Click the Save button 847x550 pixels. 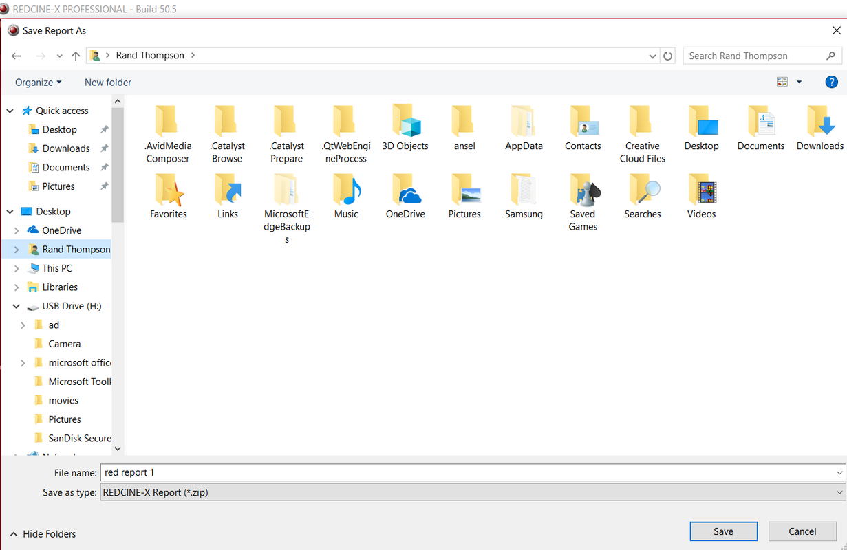(723, 531)
